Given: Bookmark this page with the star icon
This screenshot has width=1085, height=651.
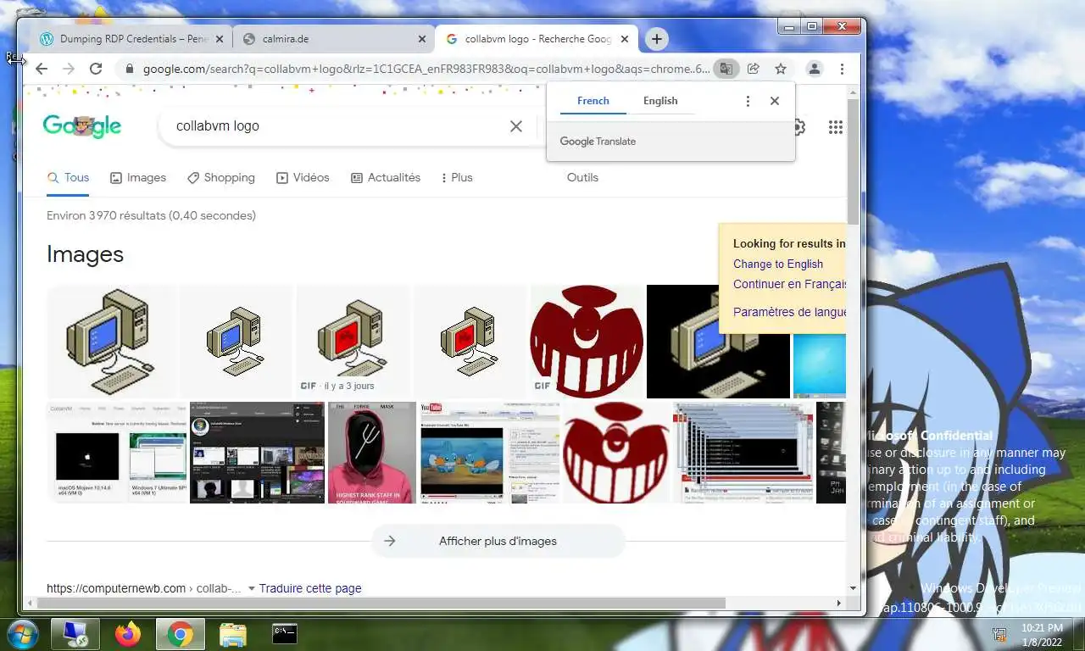Looking at the screenshot, I should [781, 69].
